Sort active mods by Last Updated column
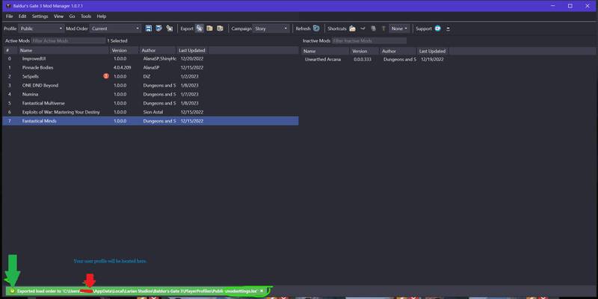 192,50
